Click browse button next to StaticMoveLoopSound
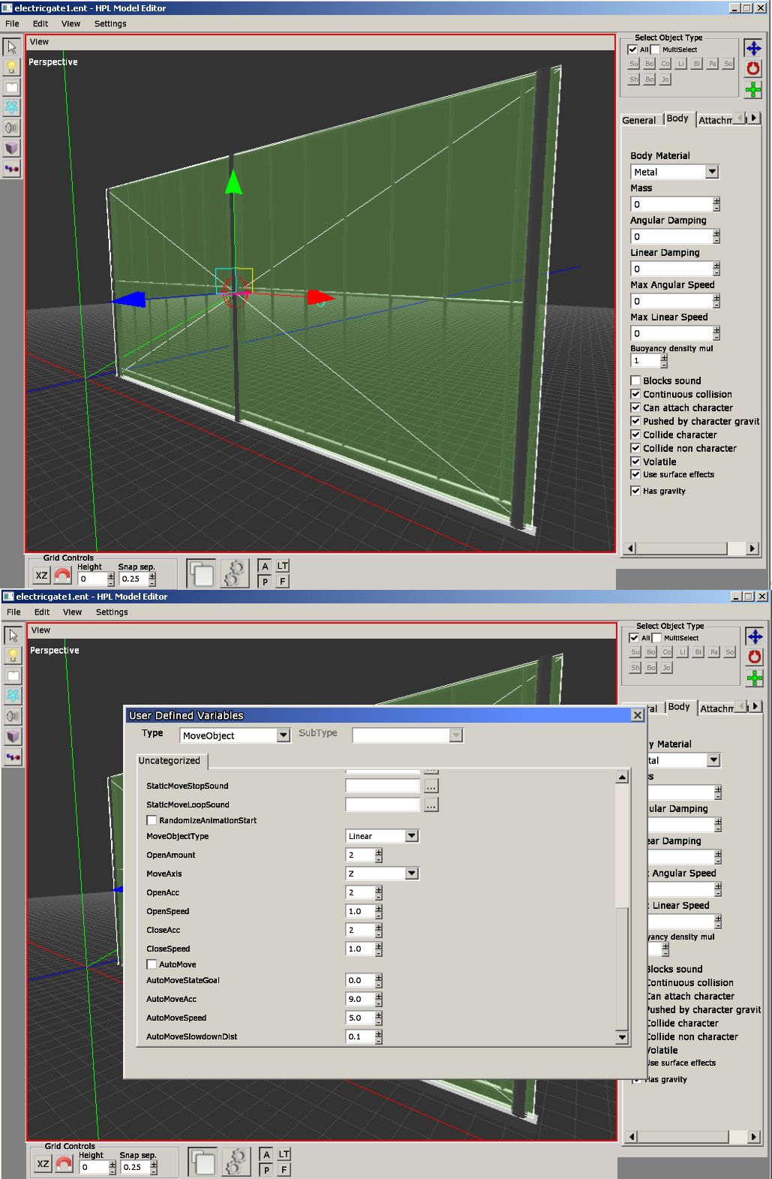Viewport: 772px width, 1179px height. (431, 805)
